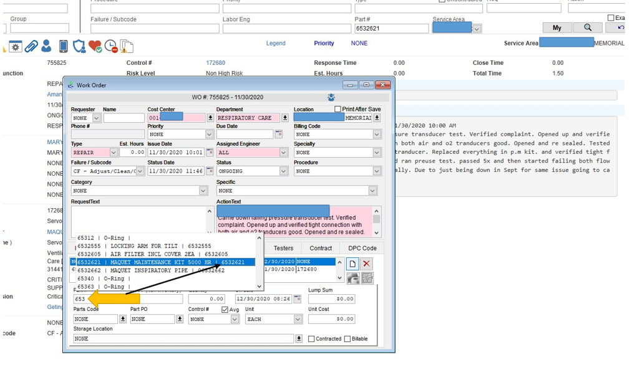Expand the Status ONGOING dropdown
Screen dimensions: 640x372
click(284, 171)
